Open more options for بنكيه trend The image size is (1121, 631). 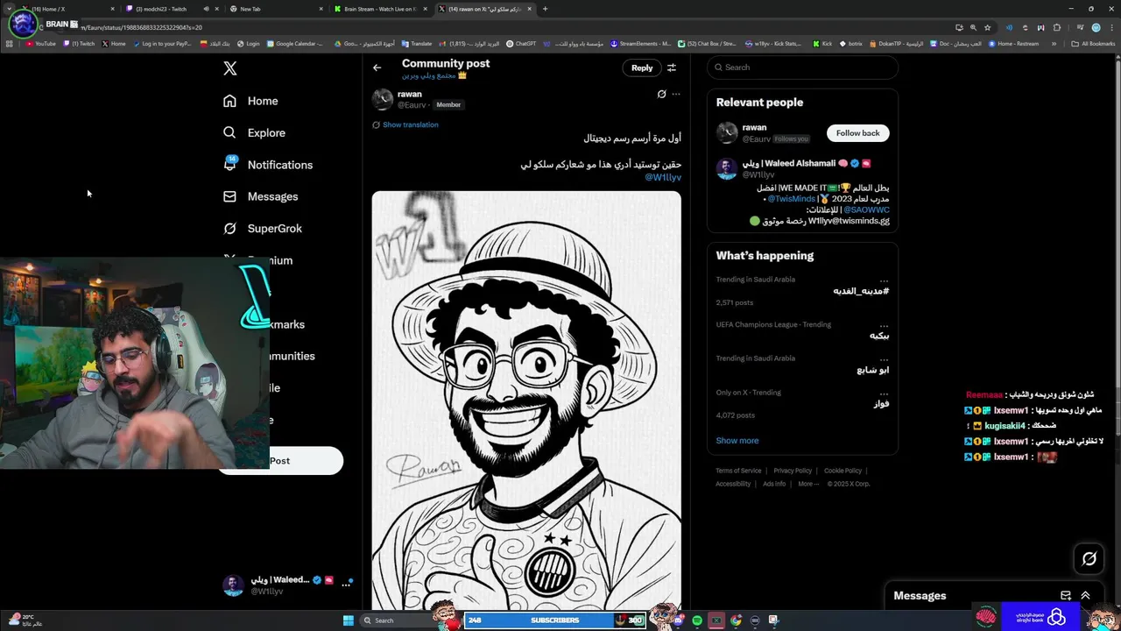click(884, 325)
